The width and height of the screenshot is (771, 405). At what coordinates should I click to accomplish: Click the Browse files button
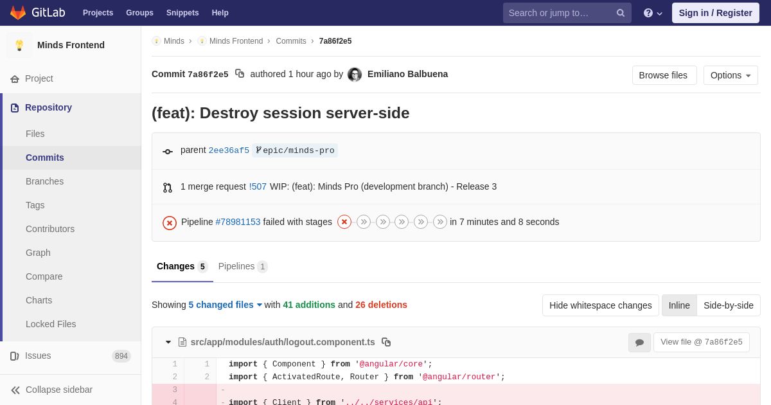click(664, 75)
